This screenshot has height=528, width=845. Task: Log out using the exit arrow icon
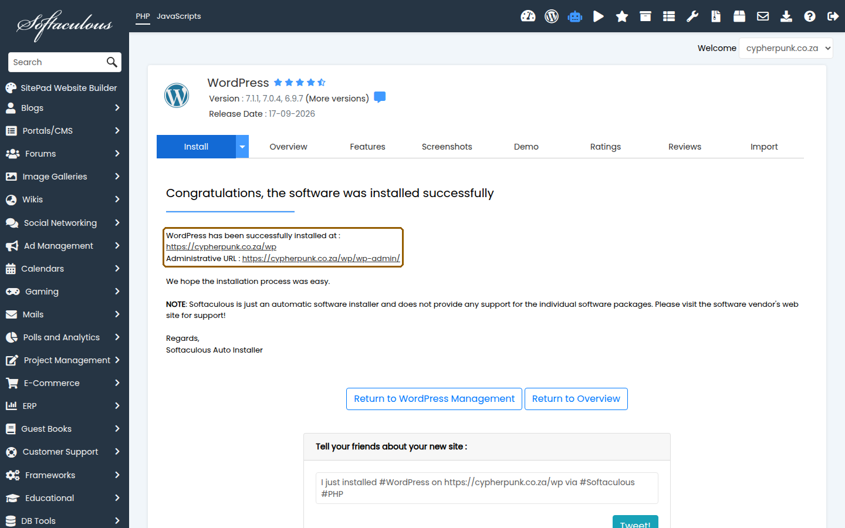click(x=833, y=16)
